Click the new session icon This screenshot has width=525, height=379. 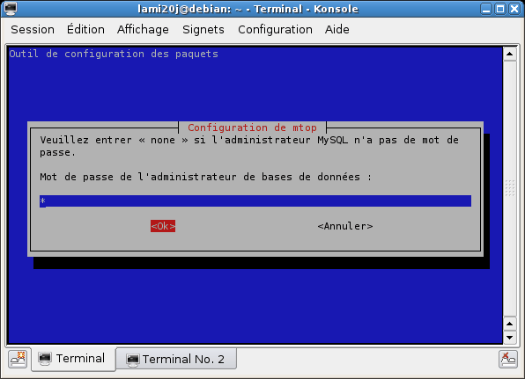[18, 360]
